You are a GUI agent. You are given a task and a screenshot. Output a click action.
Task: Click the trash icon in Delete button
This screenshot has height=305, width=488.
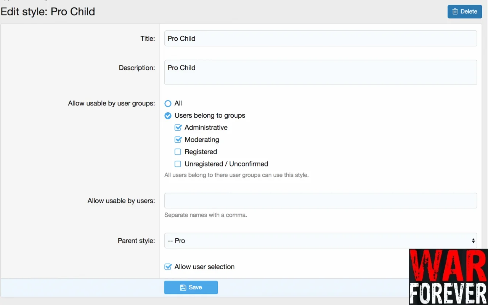click(455, 11)
